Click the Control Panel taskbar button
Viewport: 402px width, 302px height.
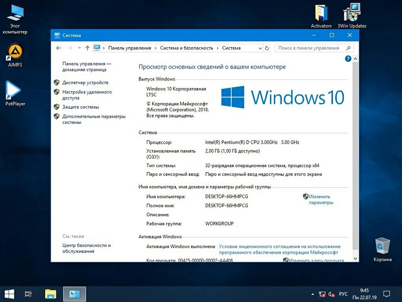click(75, 294)
